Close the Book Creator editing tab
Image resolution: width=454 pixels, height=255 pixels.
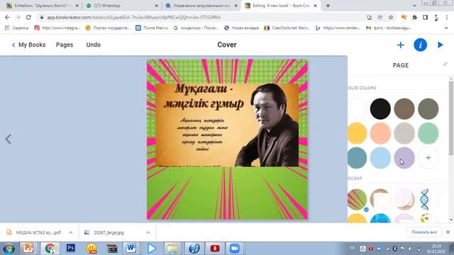point(315,6)
